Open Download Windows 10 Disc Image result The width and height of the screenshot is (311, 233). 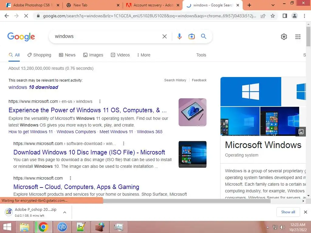click(89, 152)
